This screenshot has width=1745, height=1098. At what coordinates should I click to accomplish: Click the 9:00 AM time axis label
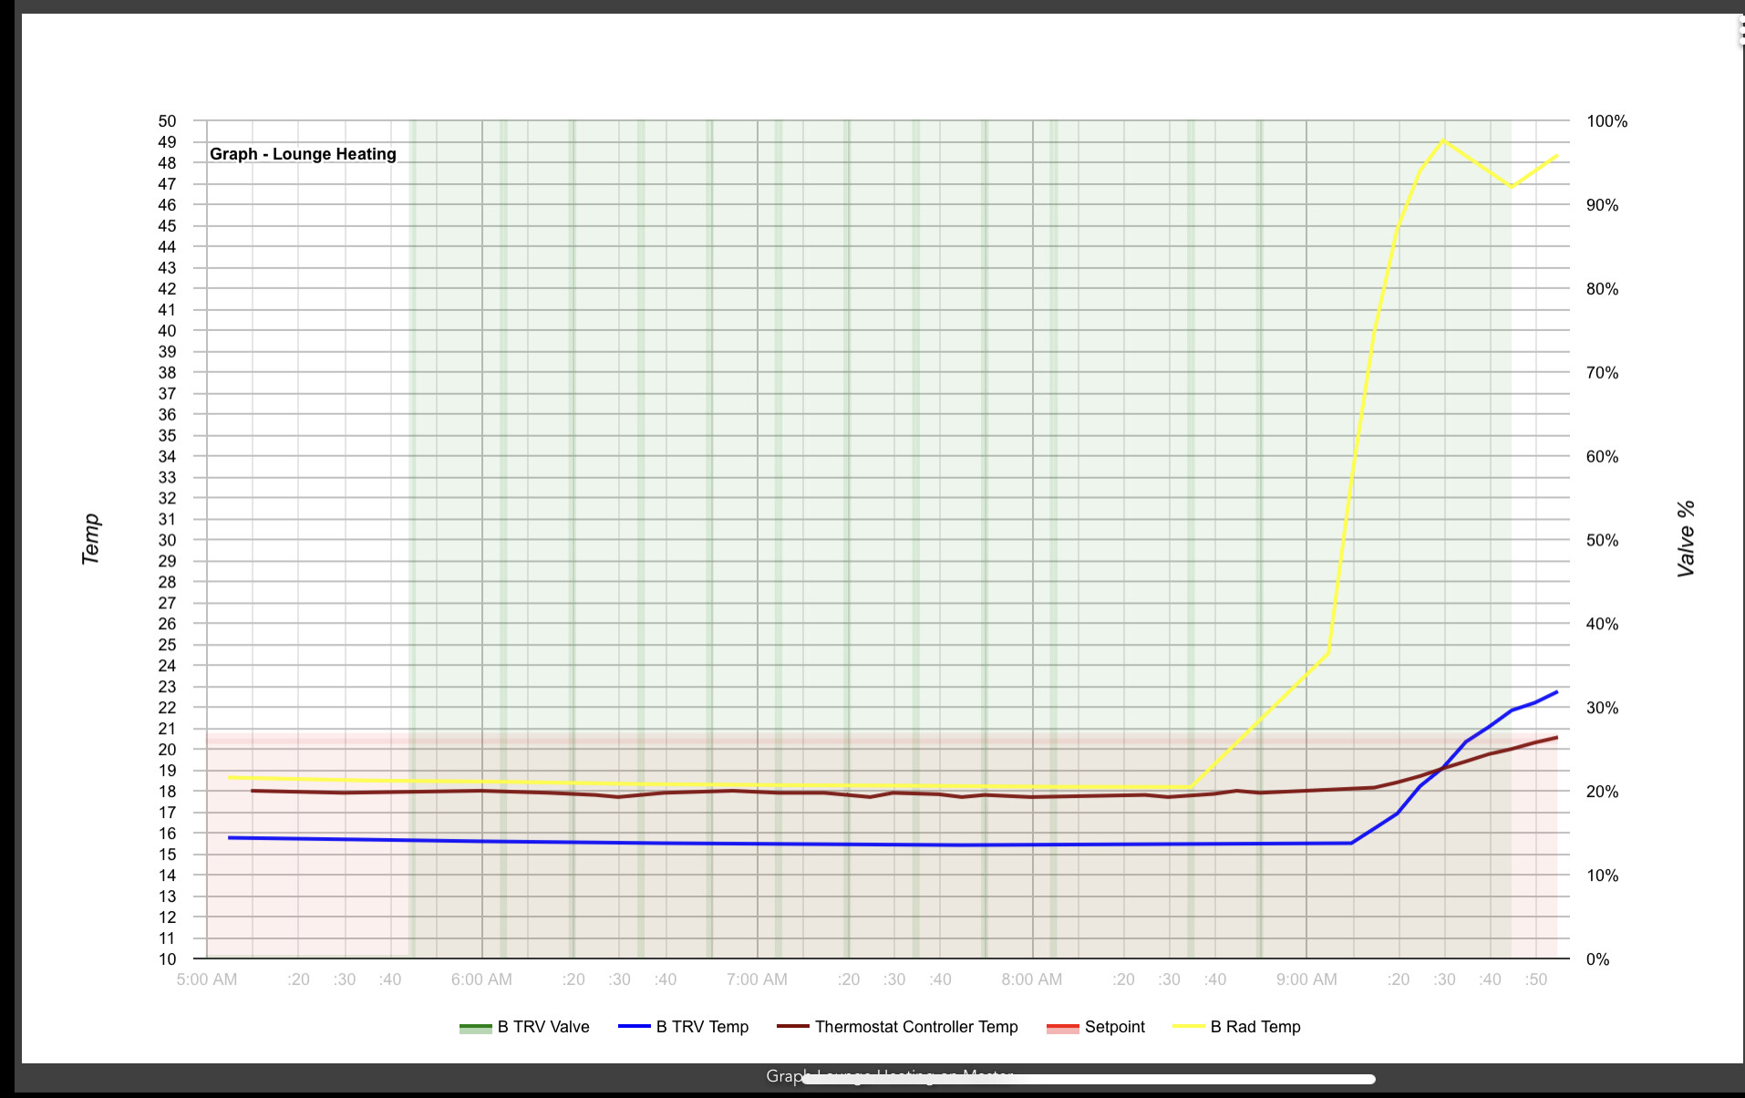pos(1306,979)
